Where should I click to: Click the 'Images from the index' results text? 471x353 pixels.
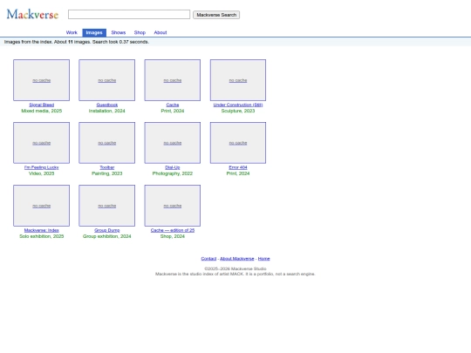tap(77, 42)
